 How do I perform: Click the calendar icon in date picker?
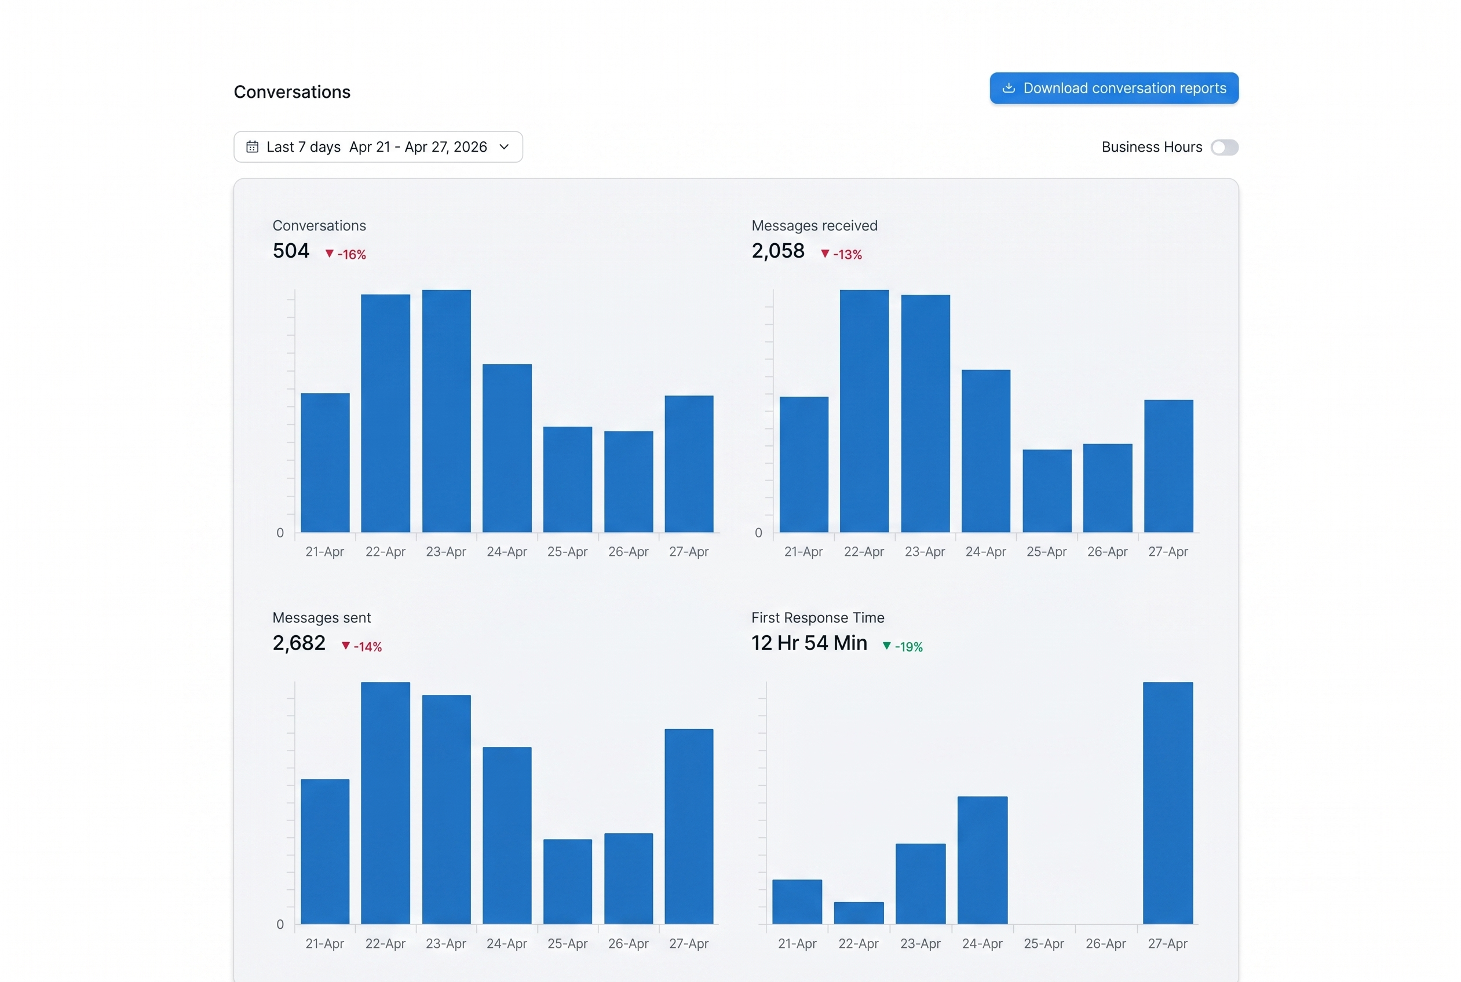point(252,146)
